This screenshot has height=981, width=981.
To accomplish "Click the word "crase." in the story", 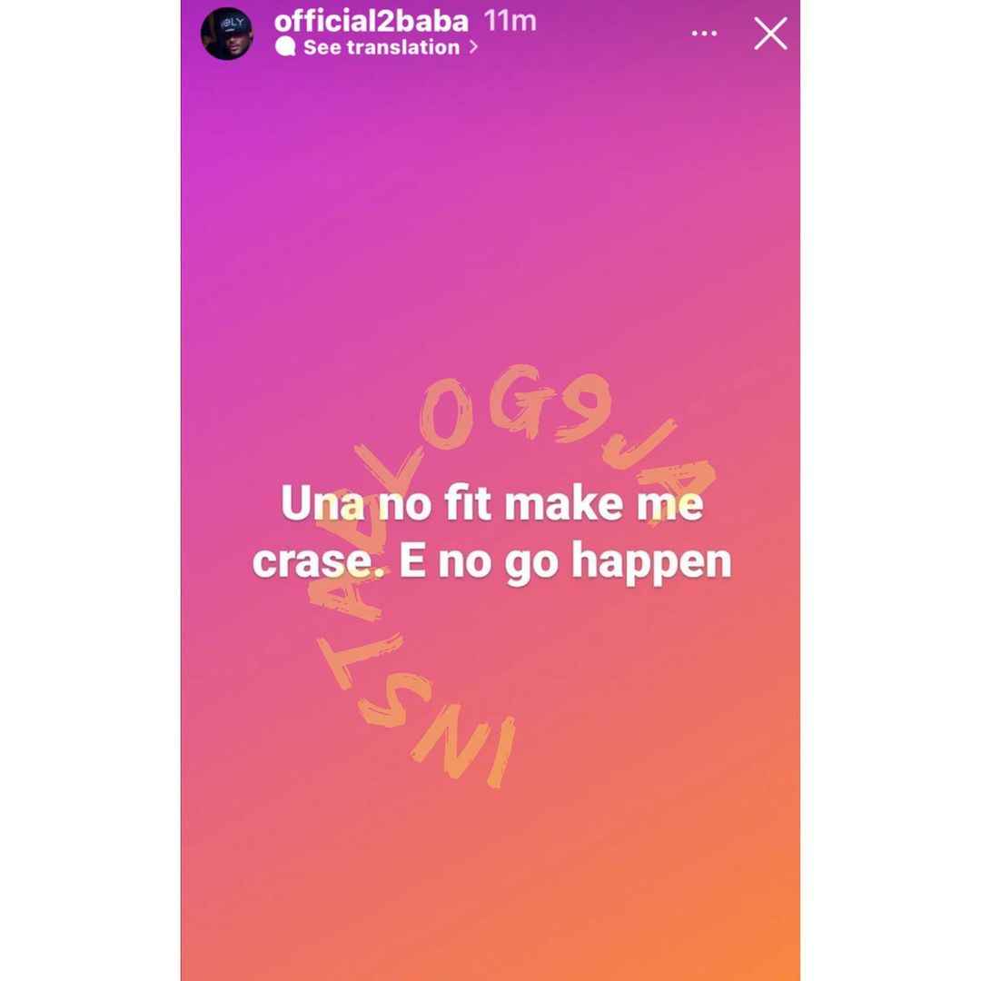I will tap(321, 562).
